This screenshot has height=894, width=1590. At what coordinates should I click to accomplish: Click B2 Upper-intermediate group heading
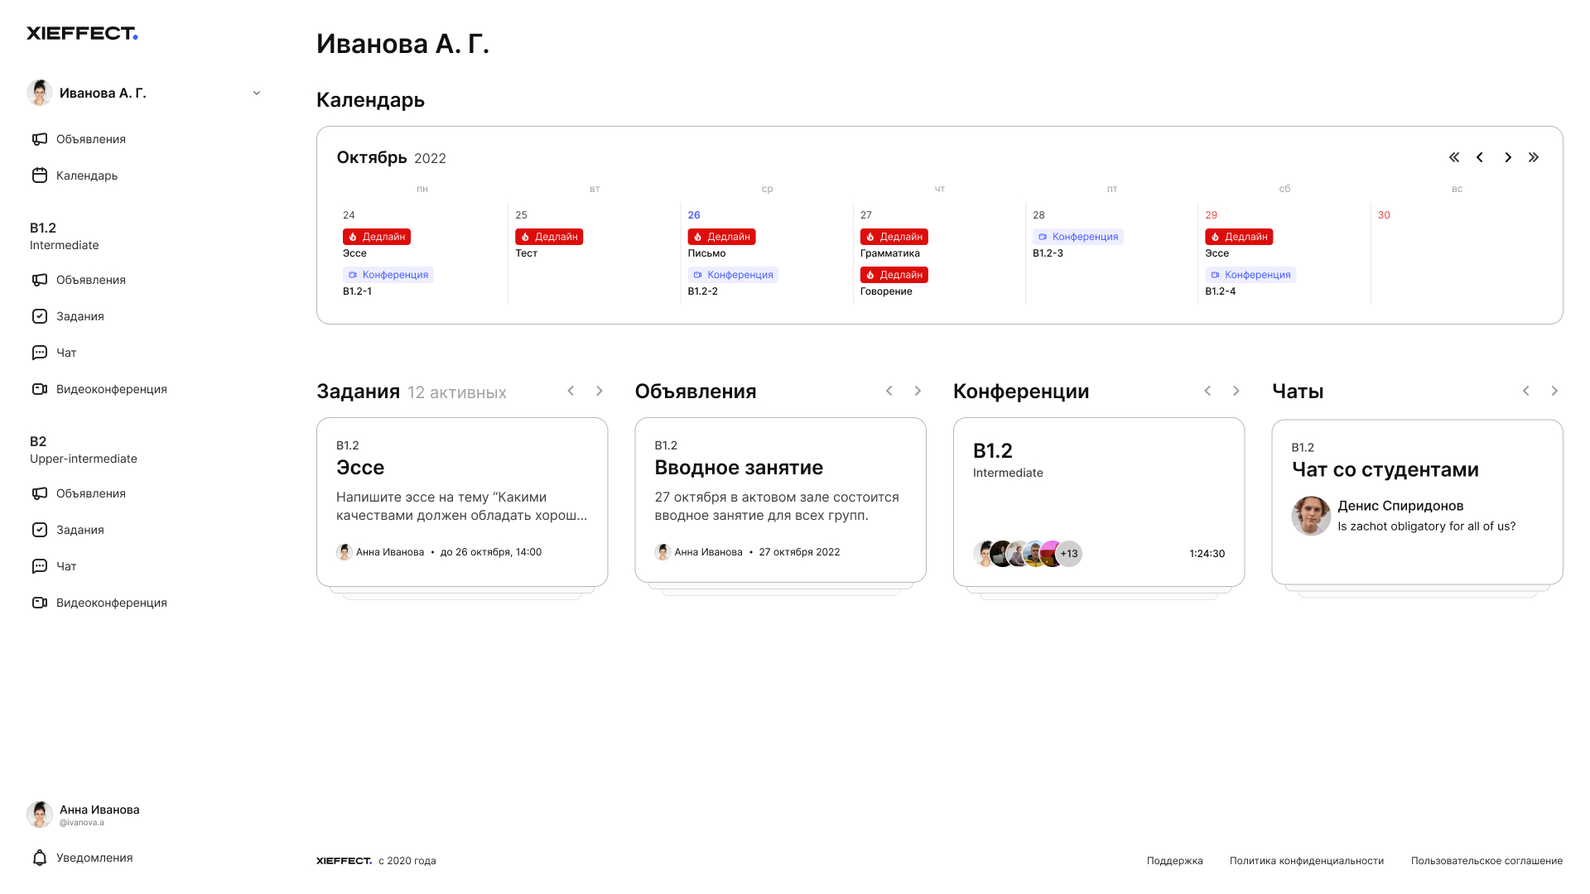pos(84,449)
